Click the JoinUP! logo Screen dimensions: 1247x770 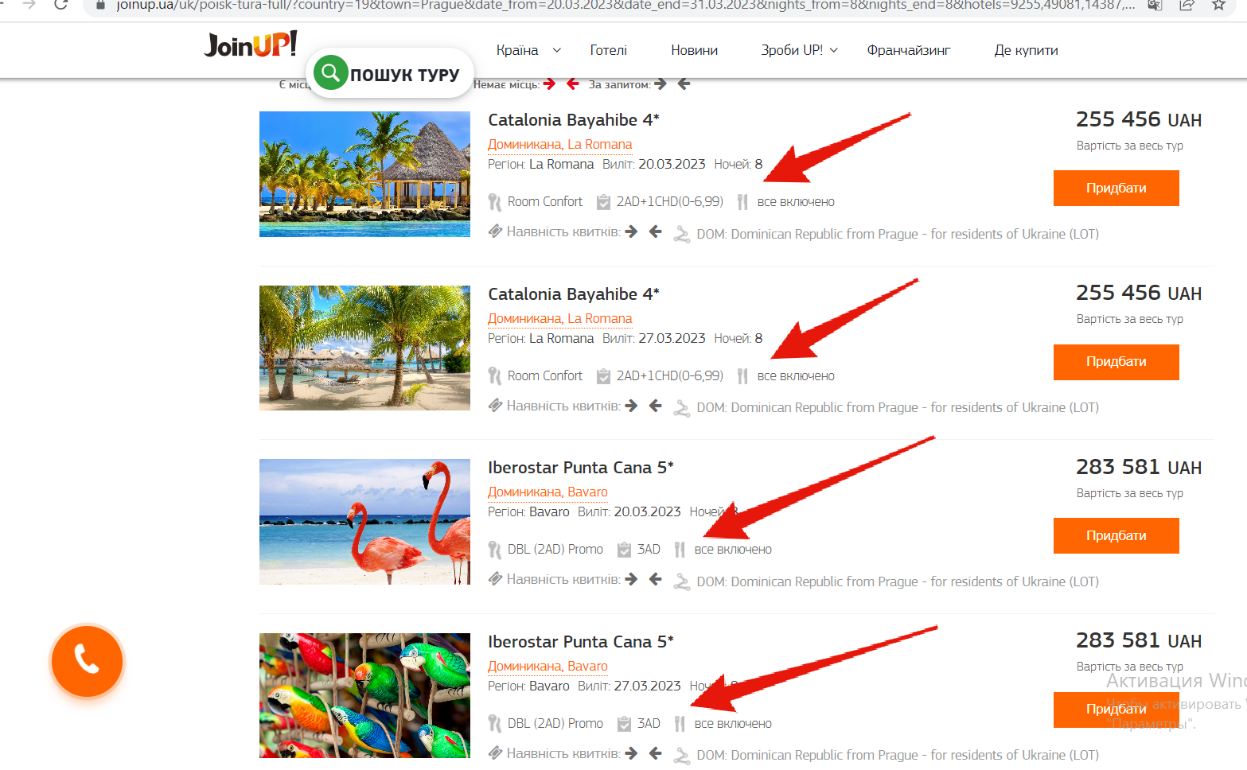coord(251,45)
